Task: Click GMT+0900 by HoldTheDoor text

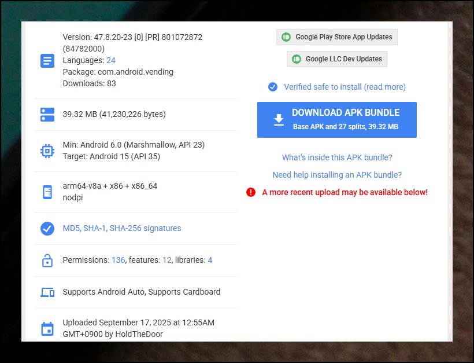Action: point(113,334)
